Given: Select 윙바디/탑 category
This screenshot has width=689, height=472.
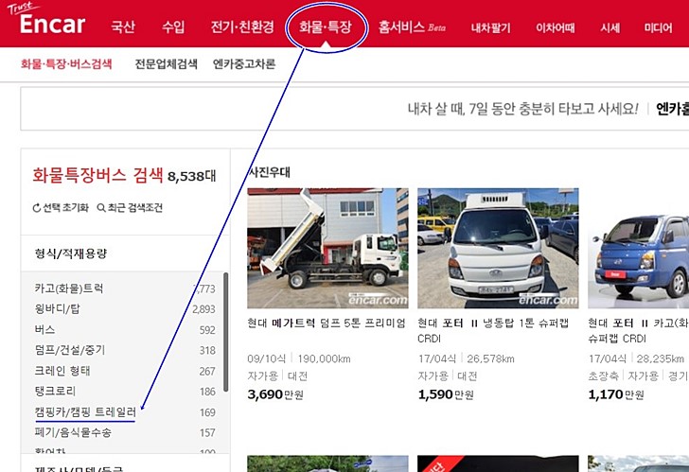Looking at the screenshot, I should [57, 309].
